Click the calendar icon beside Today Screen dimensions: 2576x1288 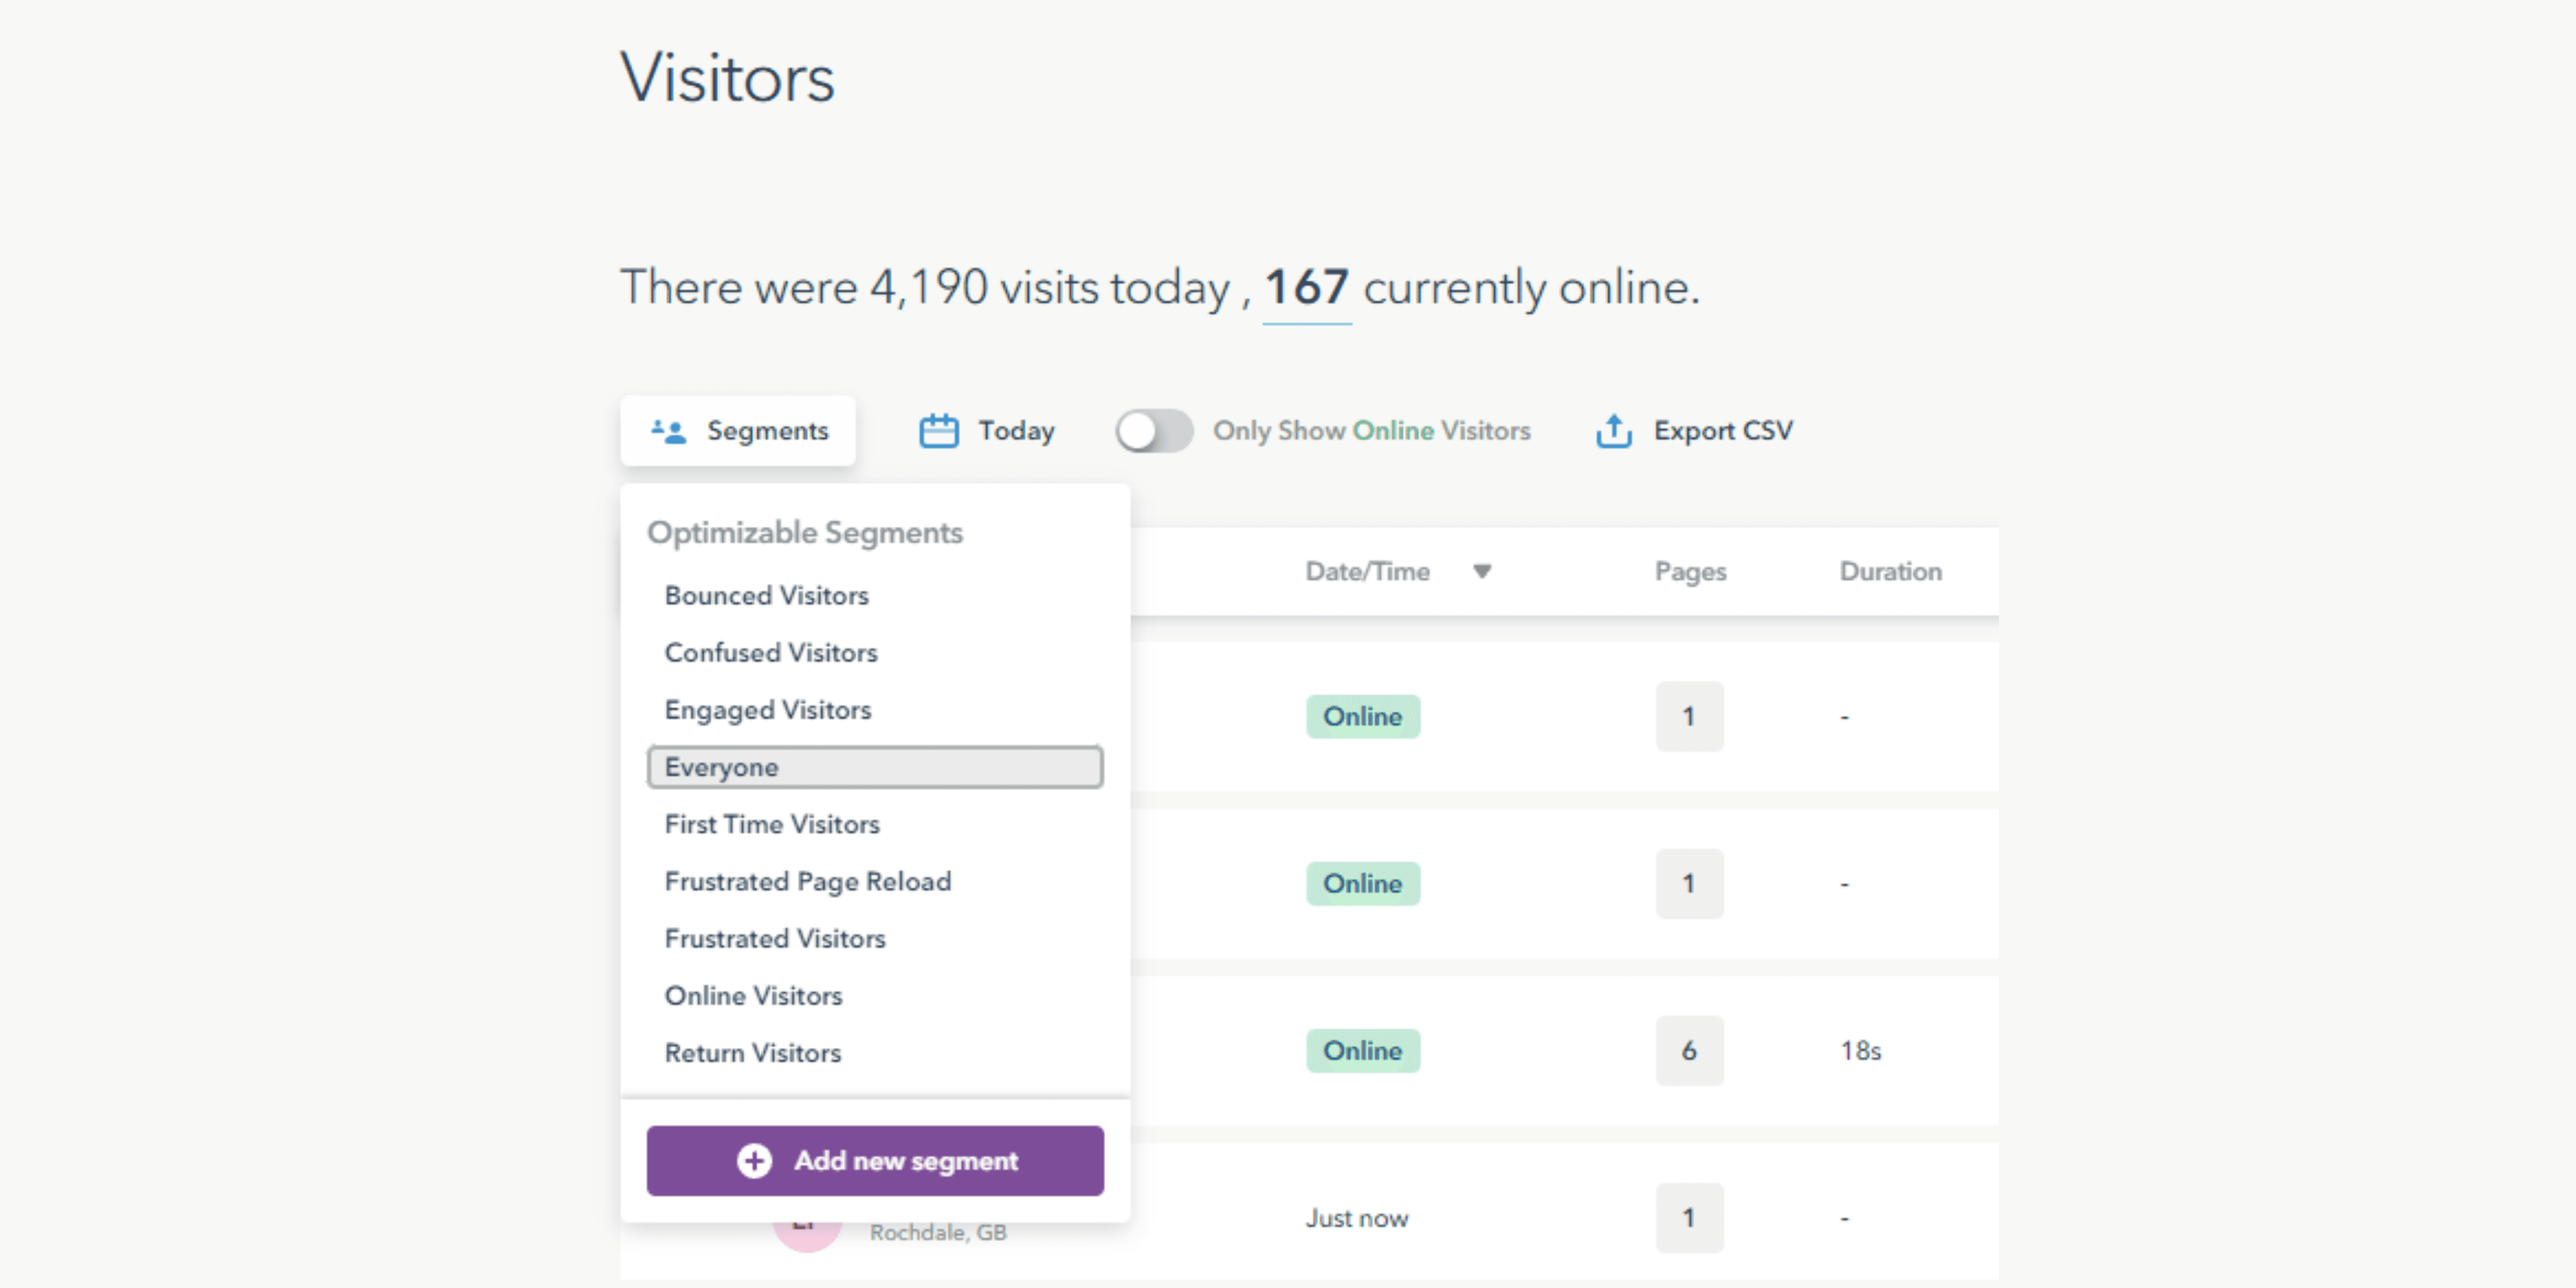tap(938, 431)
